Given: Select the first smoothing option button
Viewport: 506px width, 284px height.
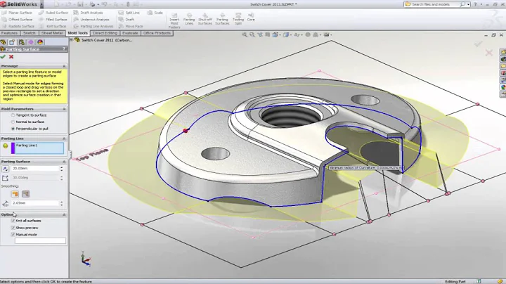Looking at the screenshot, I should point(15,194).
